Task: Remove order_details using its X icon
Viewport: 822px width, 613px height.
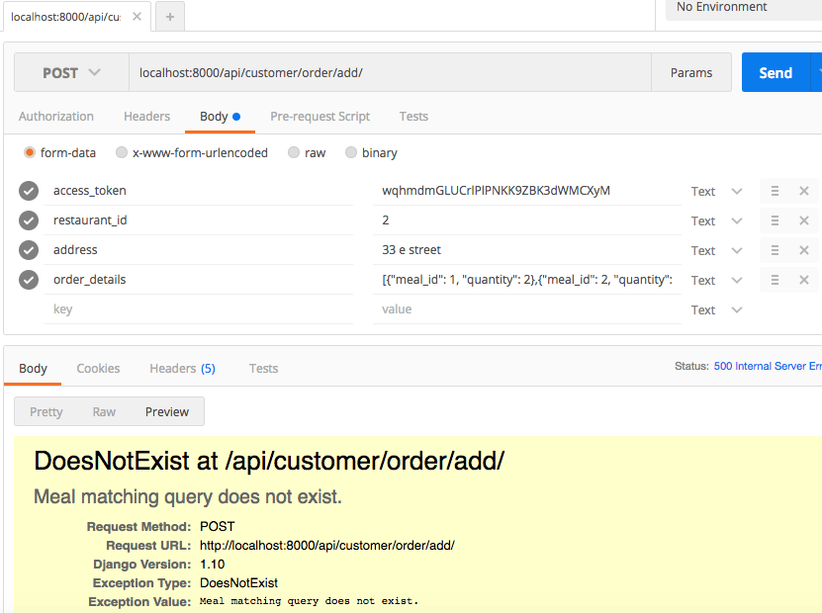Action: pyautogui.click(x=804, y=280)
